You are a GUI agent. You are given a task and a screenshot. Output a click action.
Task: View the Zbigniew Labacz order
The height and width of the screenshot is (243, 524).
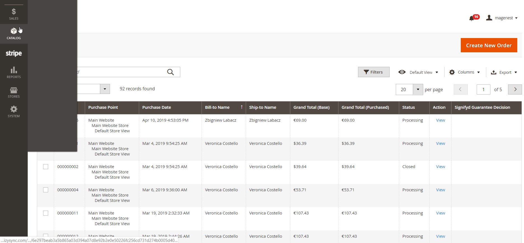440,120
